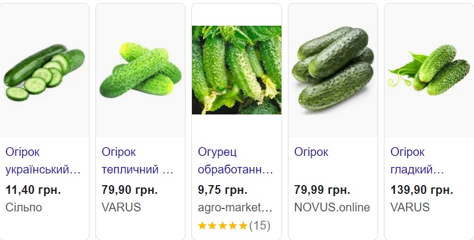Image resolution: width=474 pixels, height=240 pixels.
Task: Click the 79,90 грн. price
Action: (130, 190)
